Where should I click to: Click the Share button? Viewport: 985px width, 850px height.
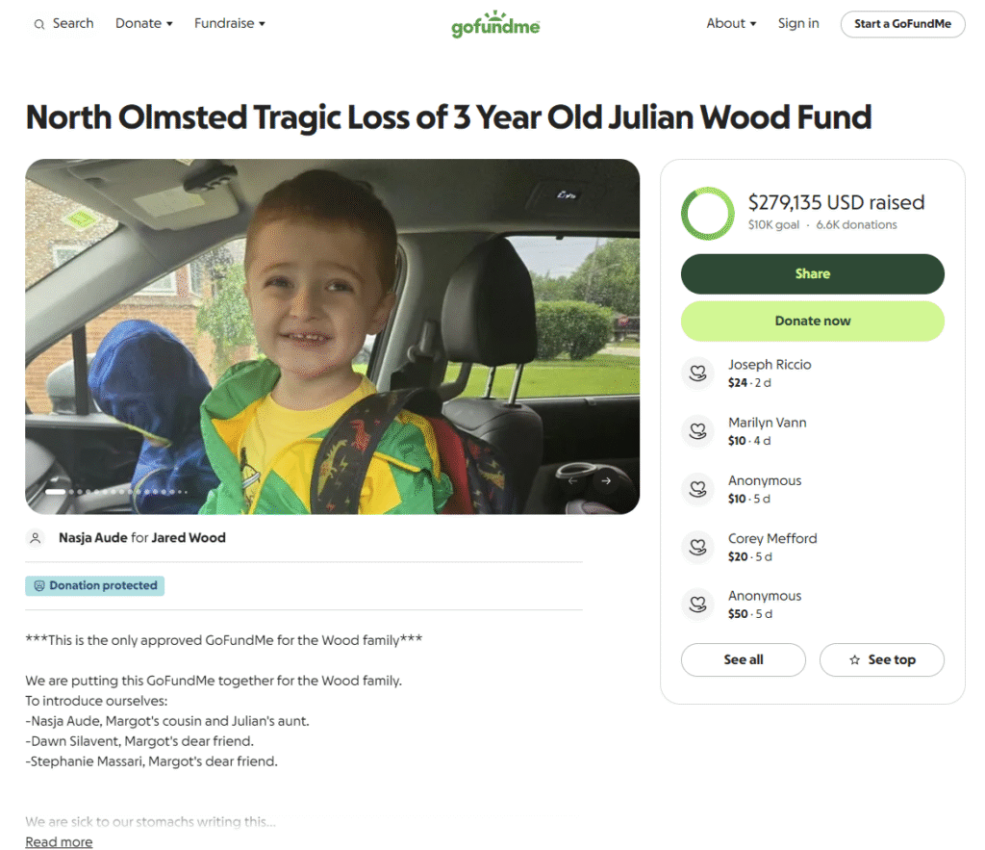pos(812,274)
